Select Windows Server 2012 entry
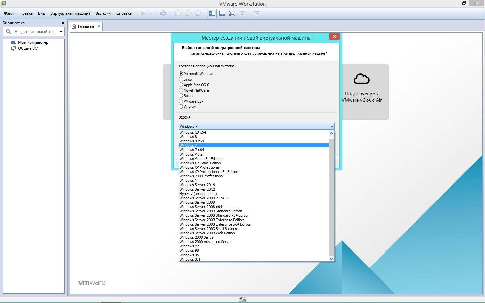The width and height of the screenshot is (485, 303). 254,189
